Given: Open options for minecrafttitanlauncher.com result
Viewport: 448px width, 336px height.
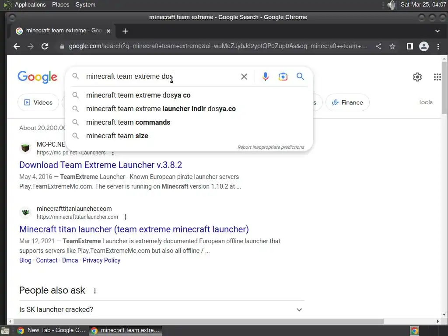Looking at the screenshot, I should tap(126, 217).
